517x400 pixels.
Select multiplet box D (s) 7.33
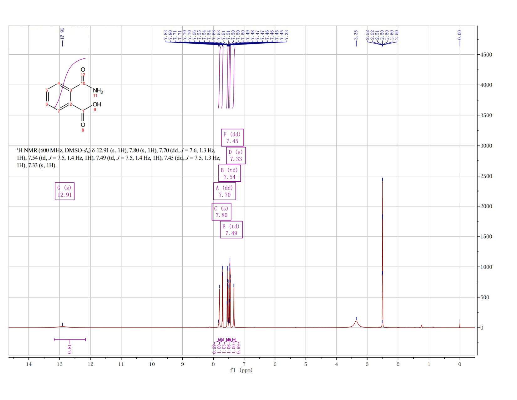pos(236,156)
